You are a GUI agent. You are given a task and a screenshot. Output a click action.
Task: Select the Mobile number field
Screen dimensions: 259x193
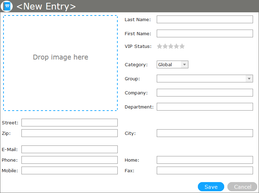[70, 170]
